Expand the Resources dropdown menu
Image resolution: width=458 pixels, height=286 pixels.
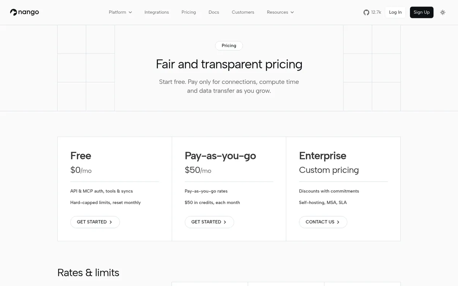[281, 12]
